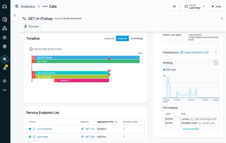The height and width of the screenshot is (143, 226).
Task: Colorize timeline by Endpoint
Action: 122,39
